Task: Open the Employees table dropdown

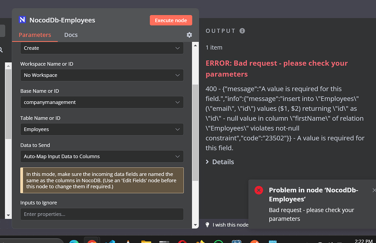Action: point(102,129)
